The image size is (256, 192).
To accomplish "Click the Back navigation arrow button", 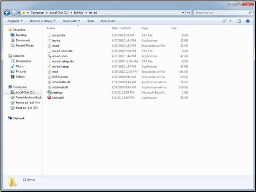I will pos(7,13).
